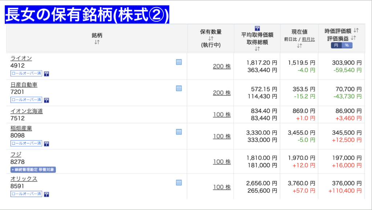Open help icon above 平均取得価額 header
The image size is (372, 210).
pyautogui.click(x=257, y=28)
